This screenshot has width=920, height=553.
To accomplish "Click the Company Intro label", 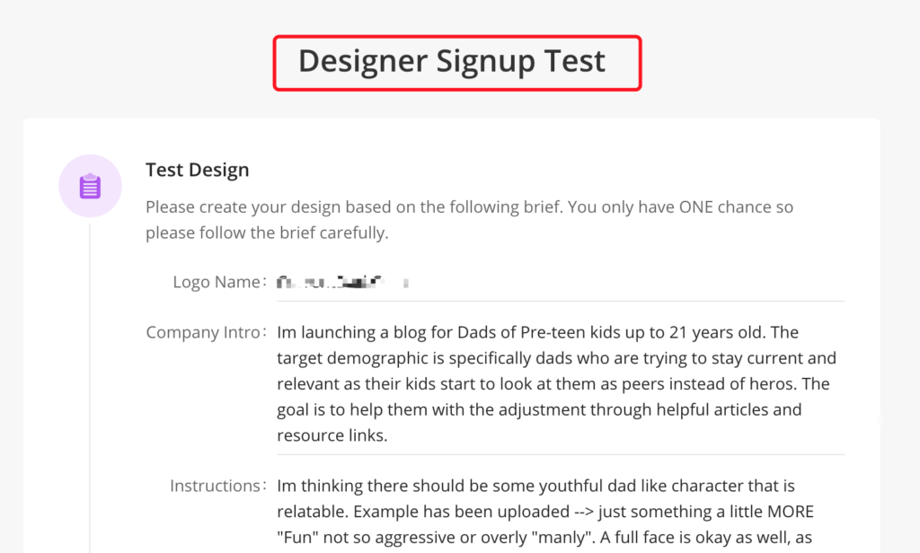I will point(203,332).
